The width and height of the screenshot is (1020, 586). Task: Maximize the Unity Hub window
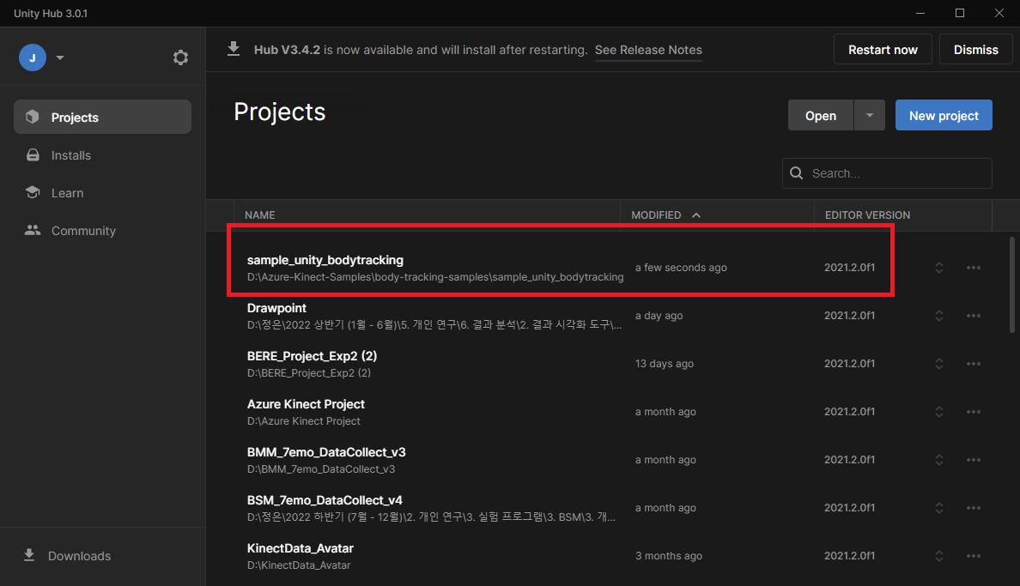[x=960, y=13]
